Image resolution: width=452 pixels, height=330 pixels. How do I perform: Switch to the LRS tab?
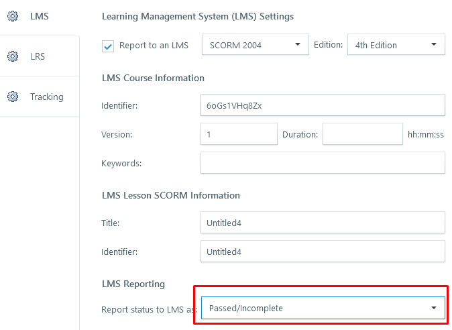coord(38,56)
